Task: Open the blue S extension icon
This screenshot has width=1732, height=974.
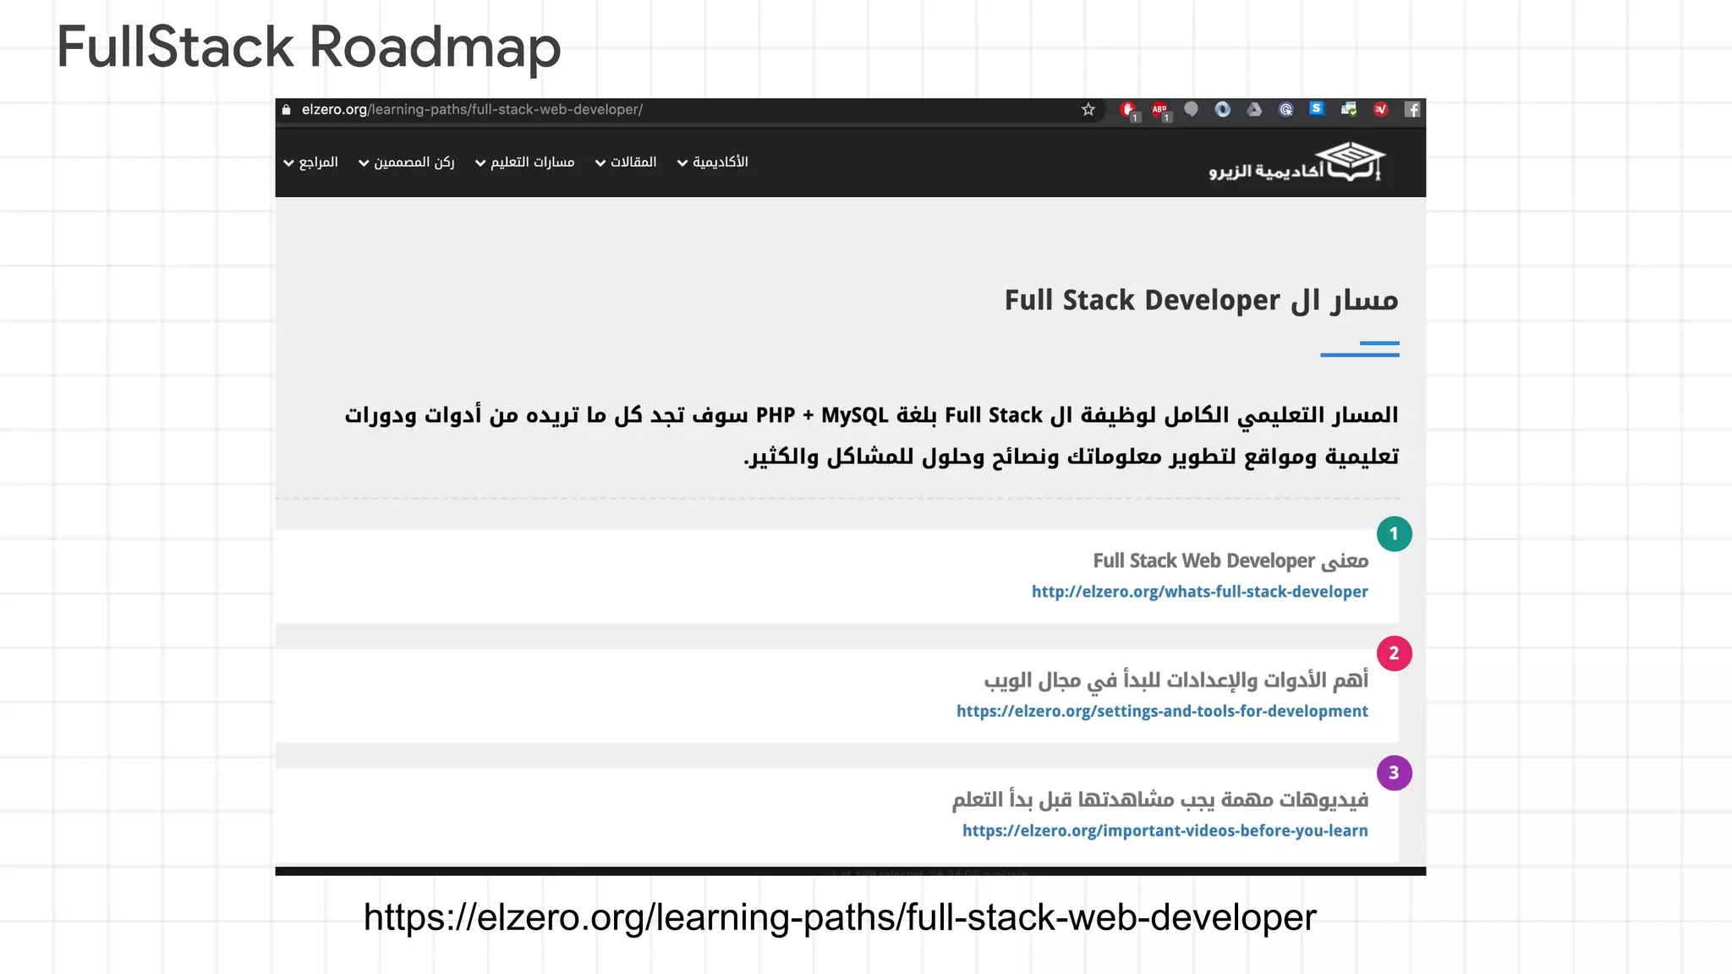Action: (1317, 108)
